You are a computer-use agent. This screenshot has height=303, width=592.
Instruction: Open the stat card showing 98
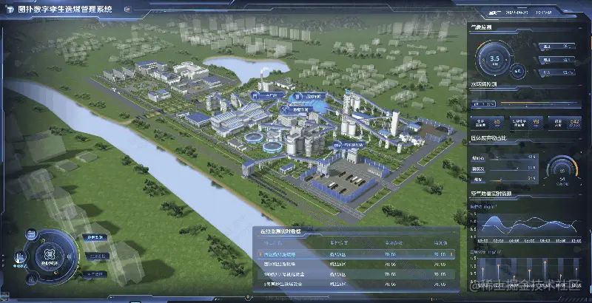(526, 123)
